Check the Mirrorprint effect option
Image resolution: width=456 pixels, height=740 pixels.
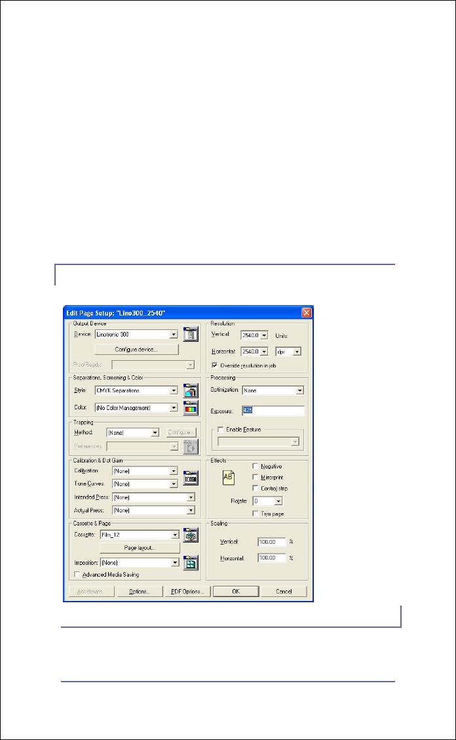[255, 477]
